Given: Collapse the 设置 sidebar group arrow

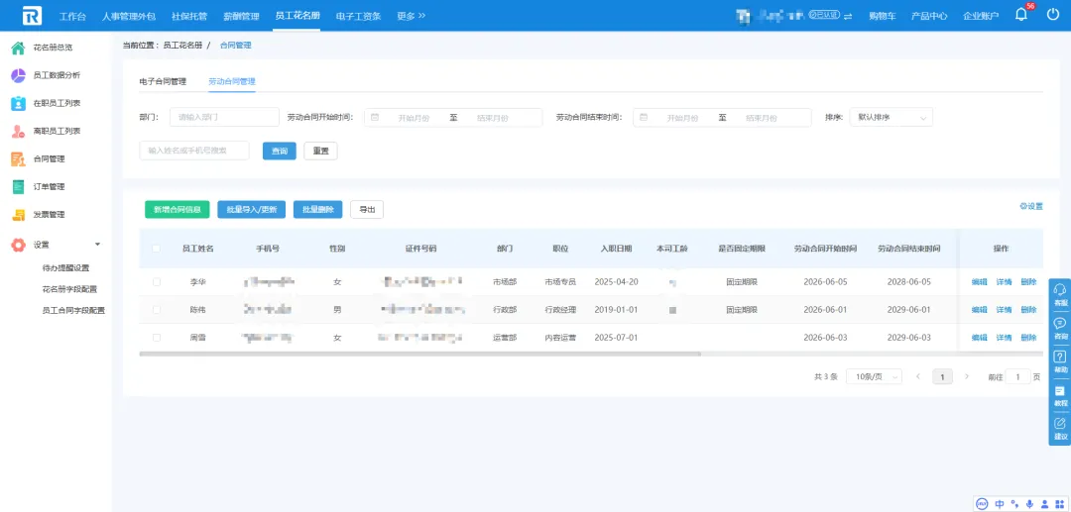Looking at the screenshot, I should 97,244.
